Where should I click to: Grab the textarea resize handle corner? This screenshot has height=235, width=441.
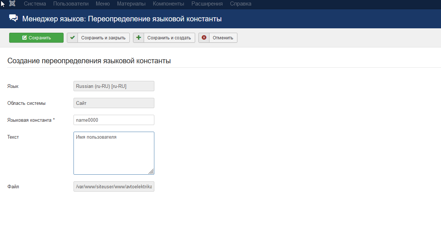point(151,172)
